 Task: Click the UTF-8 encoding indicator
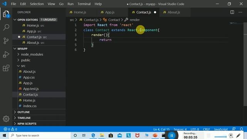point(195,129)
